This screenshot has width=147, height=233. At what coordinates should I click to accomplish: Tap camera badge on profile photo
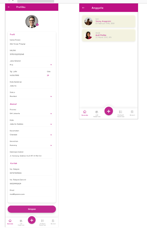(x=37, y=25)
